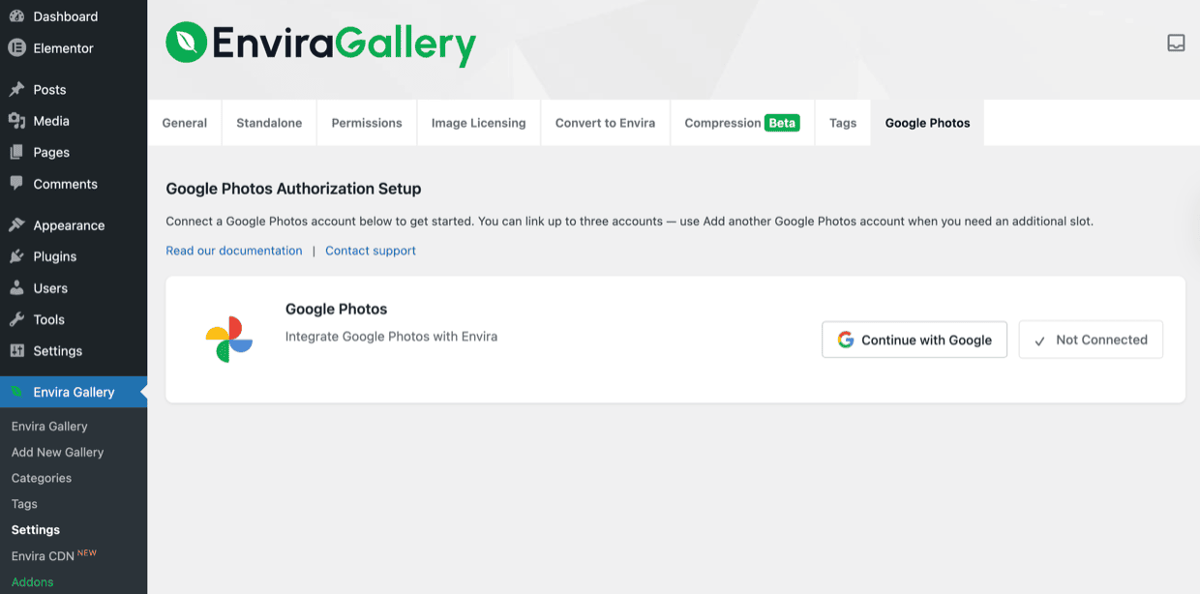Select Add New Gallery in the sidebar

point(57,452)
